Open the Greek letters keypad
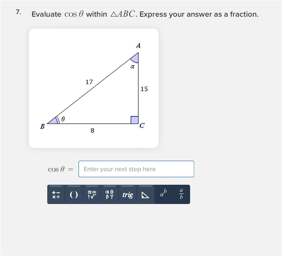282x256 pixels. pyautogui.click(x=110, y=195)
